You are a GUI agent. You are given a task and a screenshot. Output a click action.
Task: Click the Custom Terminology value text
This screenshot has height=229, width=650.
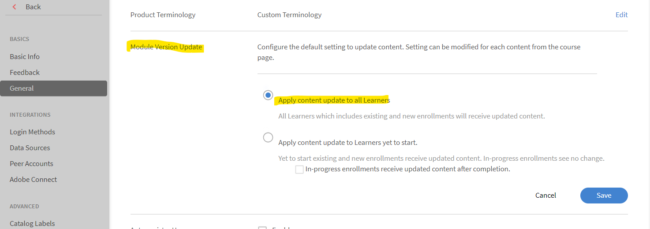pos(289,15)
